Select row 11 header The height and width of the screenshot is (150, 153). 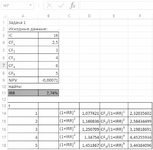pyautogui.click(x=4, y=93)
